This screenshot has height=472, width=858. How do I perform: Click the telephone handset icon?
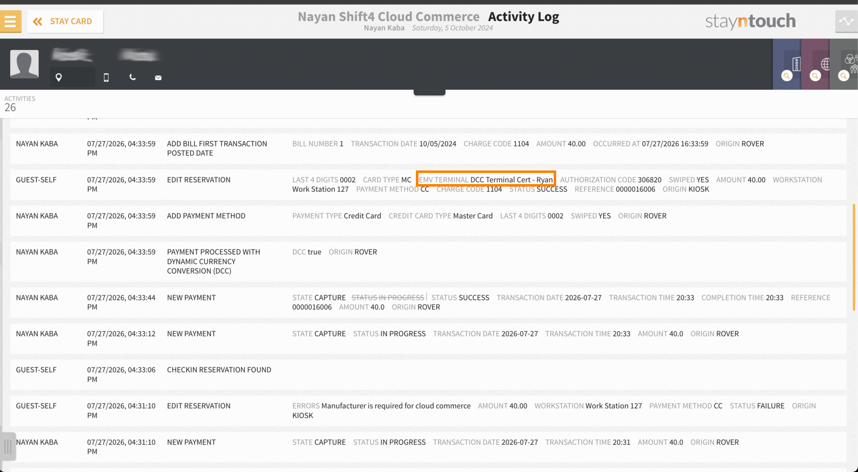[132, 77]
